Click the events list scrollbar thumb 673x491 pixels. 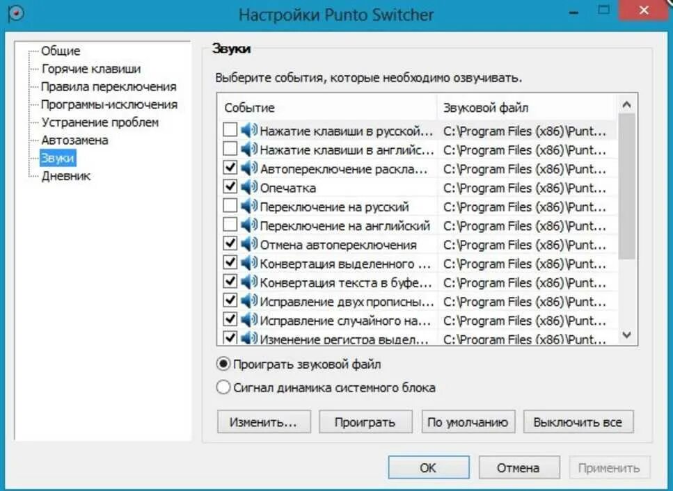point(626,186)
